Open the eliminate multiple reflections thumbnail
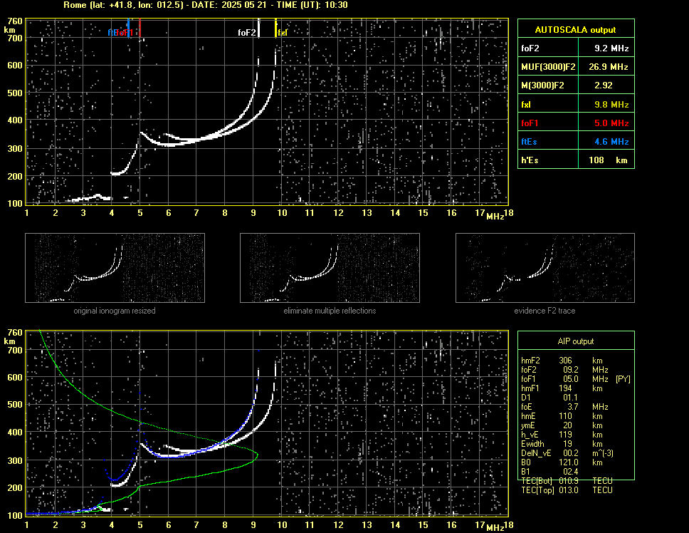 (x=330, y=268)
